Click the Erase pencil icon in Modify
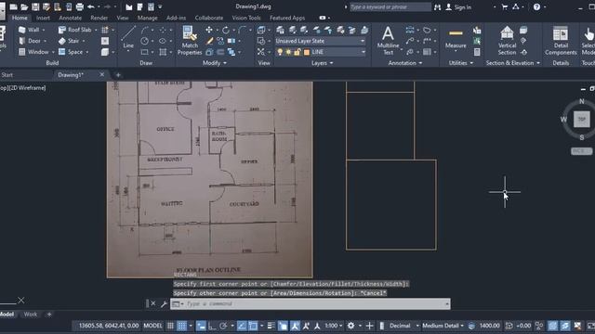The image size is (595, 334). pyautogui.click(x=209, y=41)
